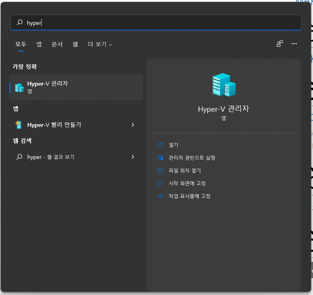Expand the Hyper-V 빨리 만들기 chevron arrow
The width and height of the screenshot is (313, 295).
coord(133,125)
